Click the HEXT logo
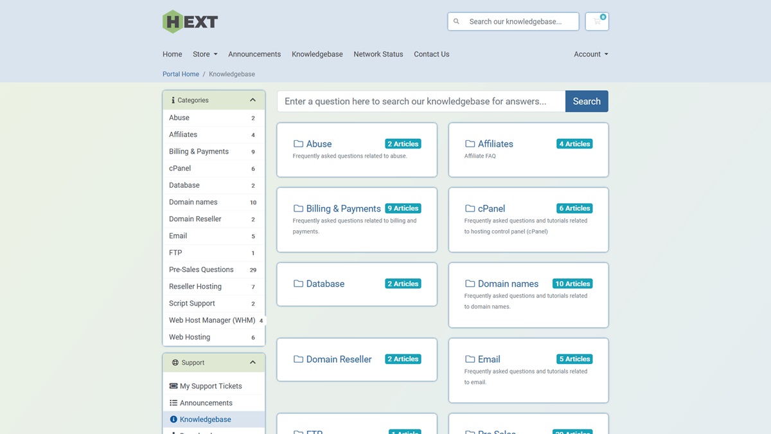 [190, 22]
